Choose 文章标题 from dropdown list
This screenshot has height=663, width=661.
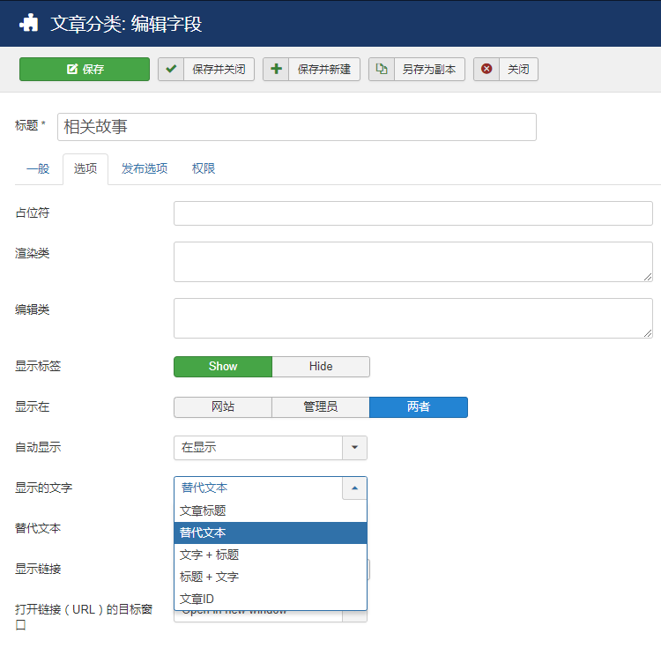[203, 510]
